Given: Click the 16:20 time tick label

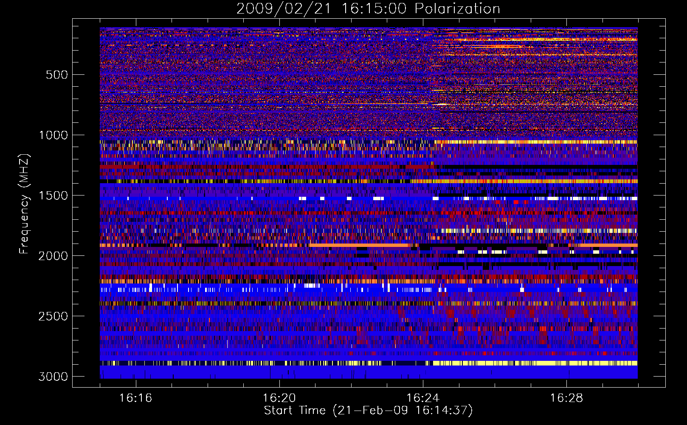Looking at the screenshot, I should coord(279,398).
